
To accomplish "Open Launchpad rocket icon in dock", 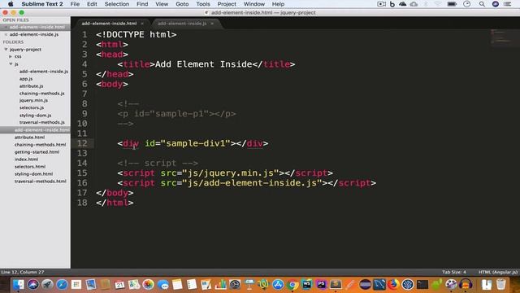I will [47, 285].
